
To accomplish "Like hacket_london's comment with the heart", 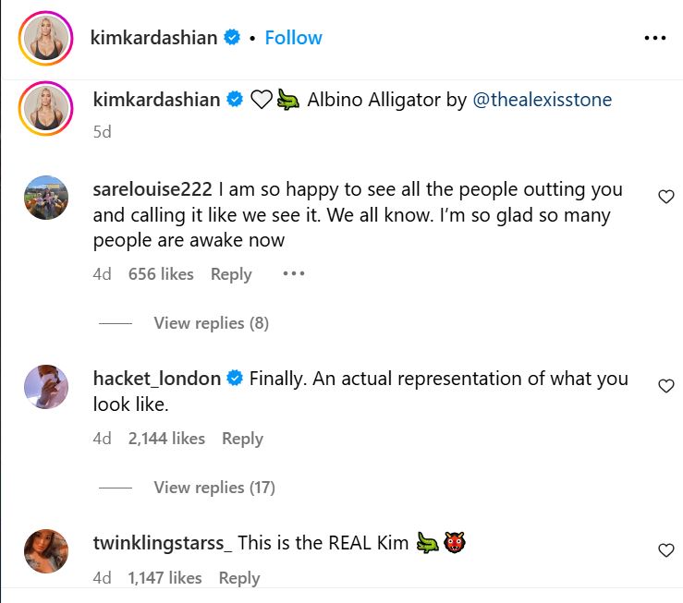I will point(665,386).
